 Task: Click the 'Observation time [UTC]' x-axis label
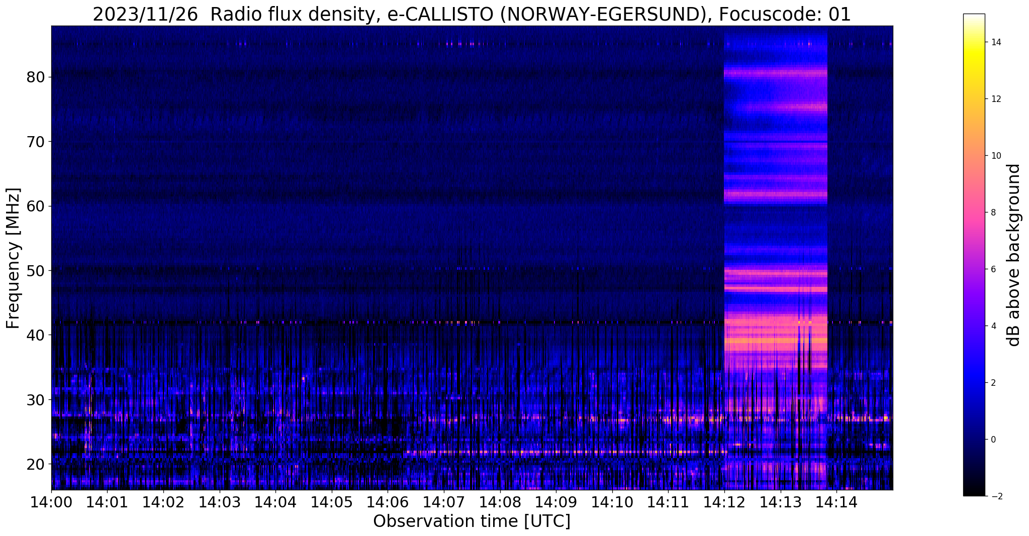[x=472, y=521]
